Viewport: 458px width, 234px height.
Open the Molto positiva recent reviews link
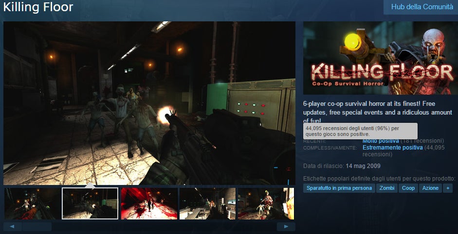coord(381,141)
